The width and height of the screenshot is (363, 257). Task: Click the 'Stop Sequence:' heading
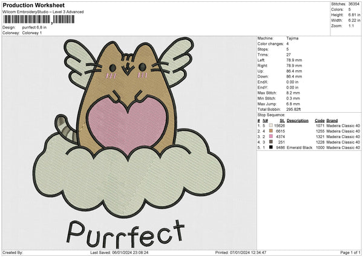pos(271,115)
